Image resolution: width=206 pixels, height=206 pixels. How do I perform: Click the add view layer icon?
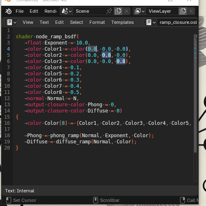point(183,11)
